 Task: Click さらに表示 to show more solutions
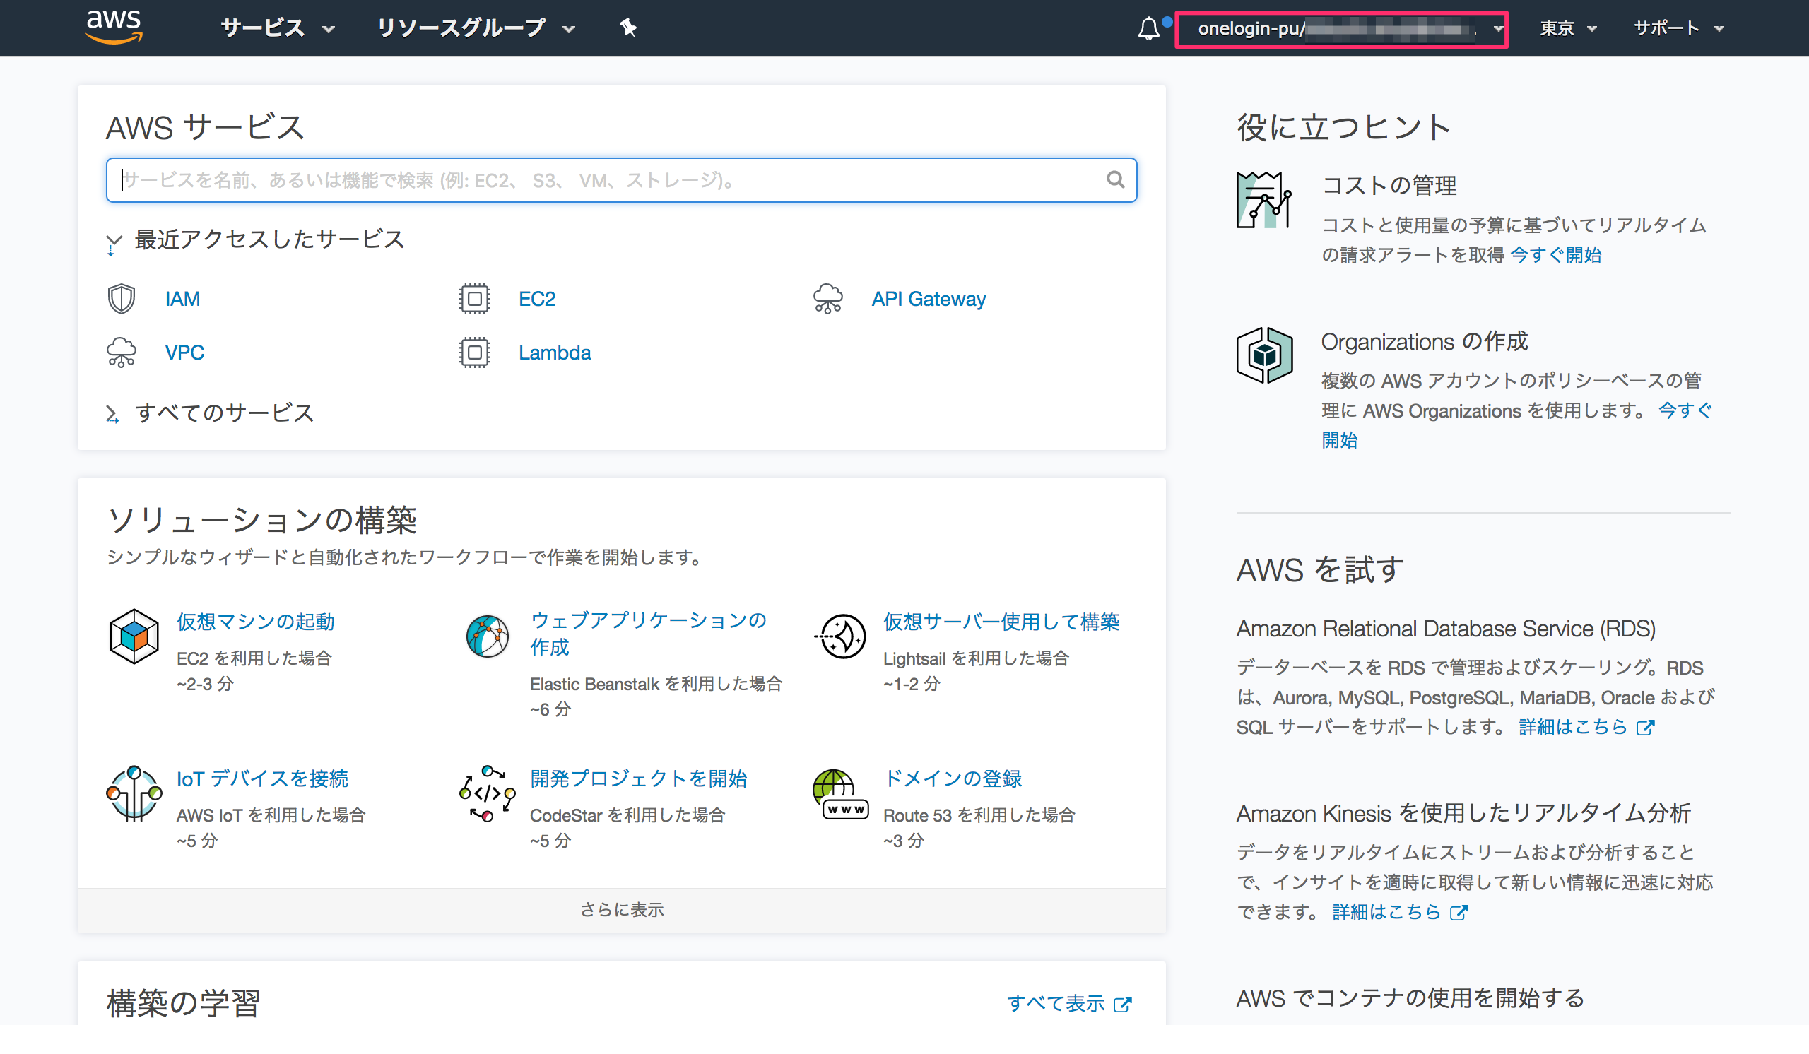pos(622,909)
